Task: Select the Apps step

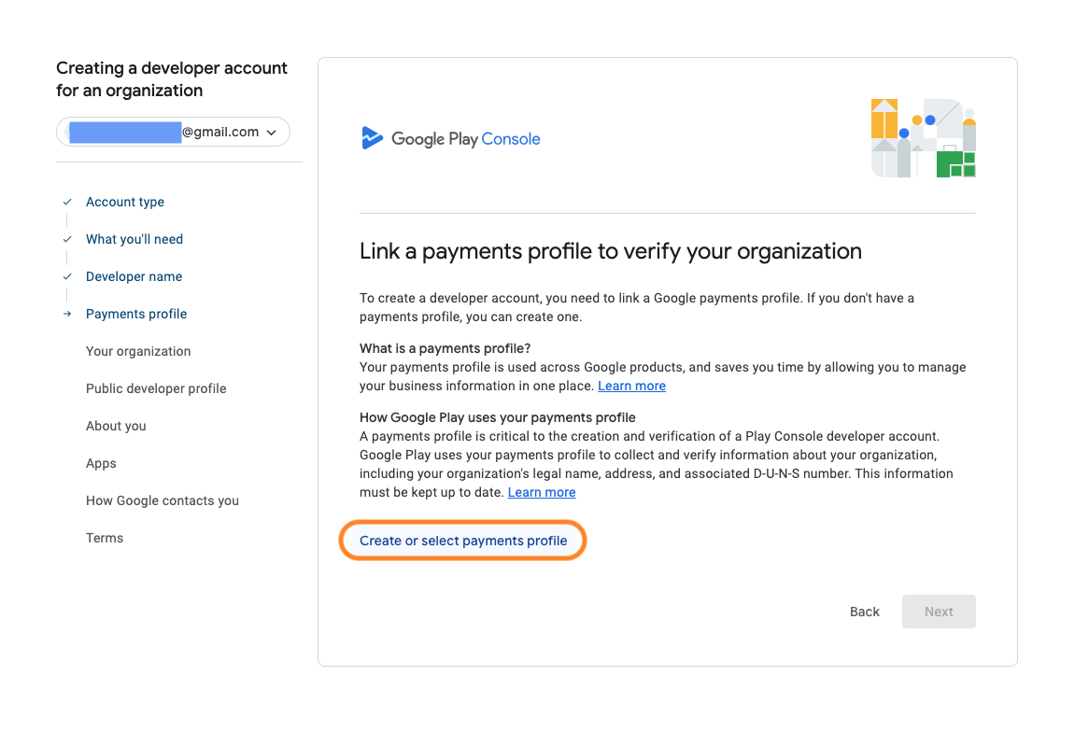Action: (102, 463)
